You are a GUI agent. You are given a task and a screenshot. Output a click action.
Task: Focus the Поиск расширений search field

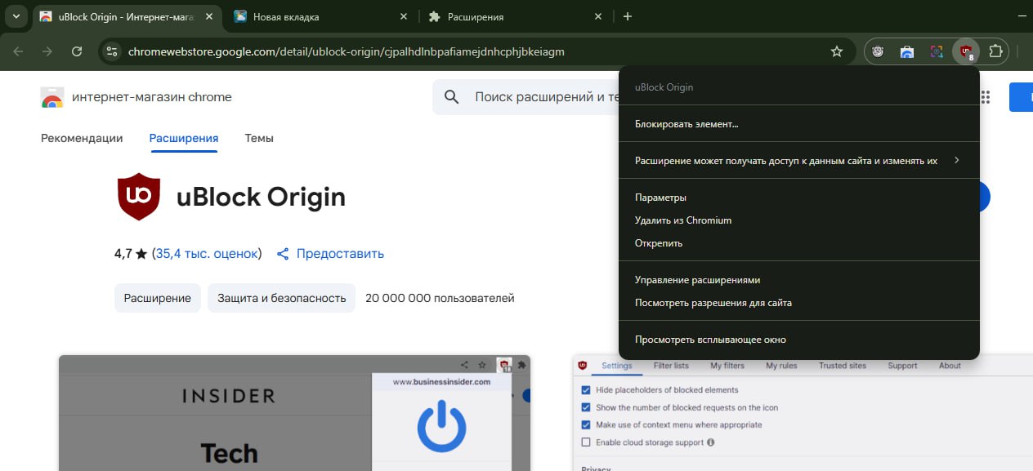click(x=546, y=97)
